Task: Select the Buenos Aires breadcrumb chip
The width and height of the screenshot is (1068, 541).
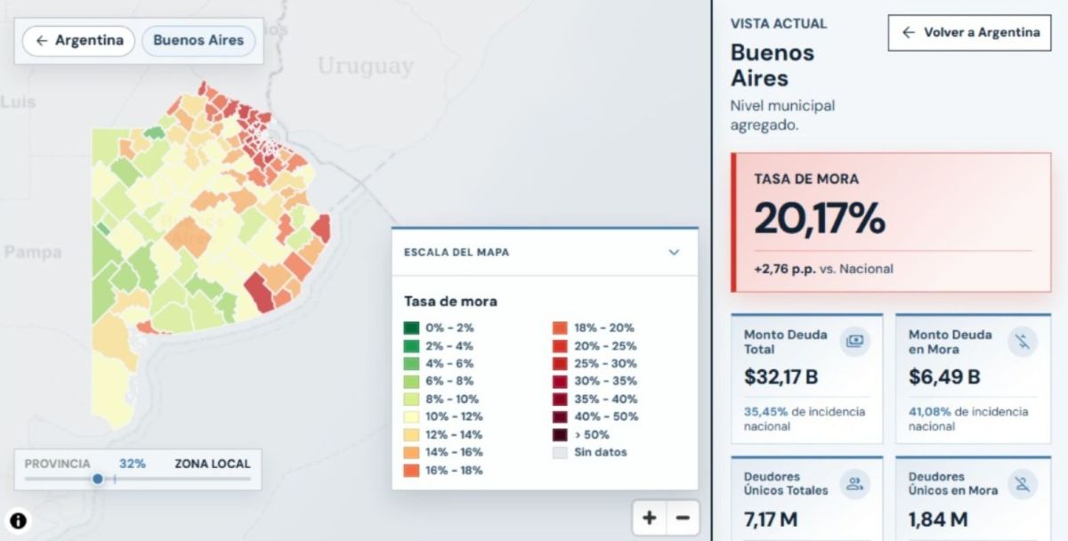Action: [x=198, y=41]
